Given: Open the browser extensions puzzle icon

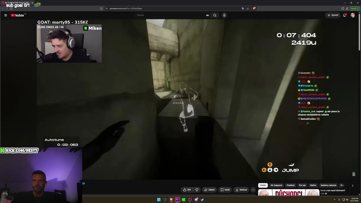Looking at the screenshot, I should [343, 8].
